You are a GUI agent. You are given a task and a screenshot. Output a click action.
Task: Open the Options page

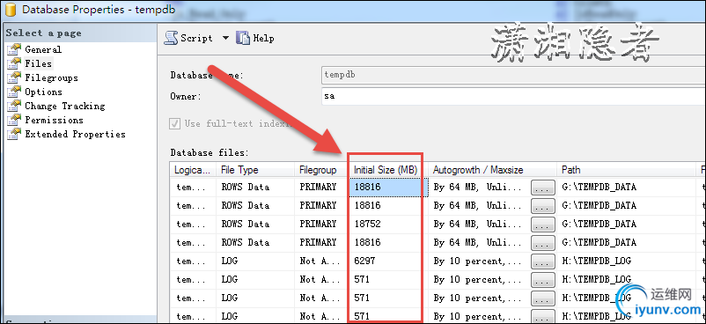point(43,92)
